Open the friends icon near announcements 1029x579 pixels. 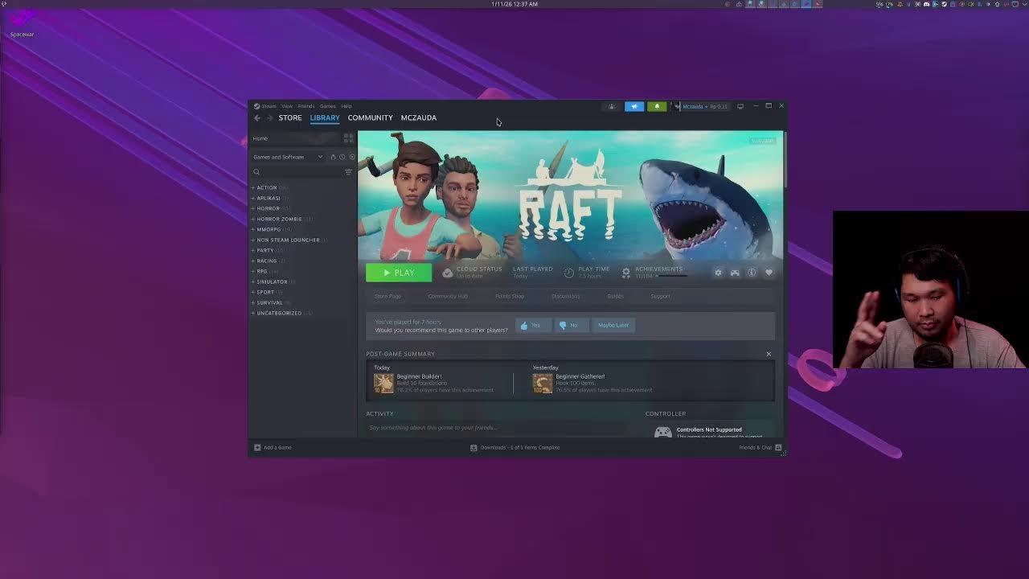(612, 106)
